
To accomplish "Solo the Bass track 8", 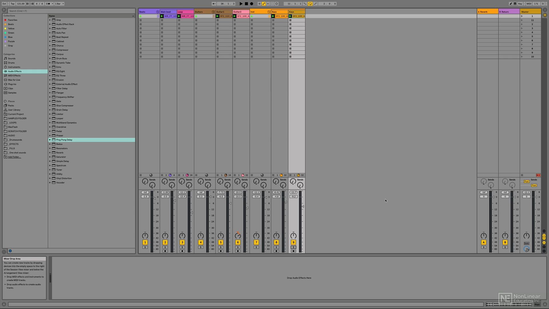I will tap(276, 247).
